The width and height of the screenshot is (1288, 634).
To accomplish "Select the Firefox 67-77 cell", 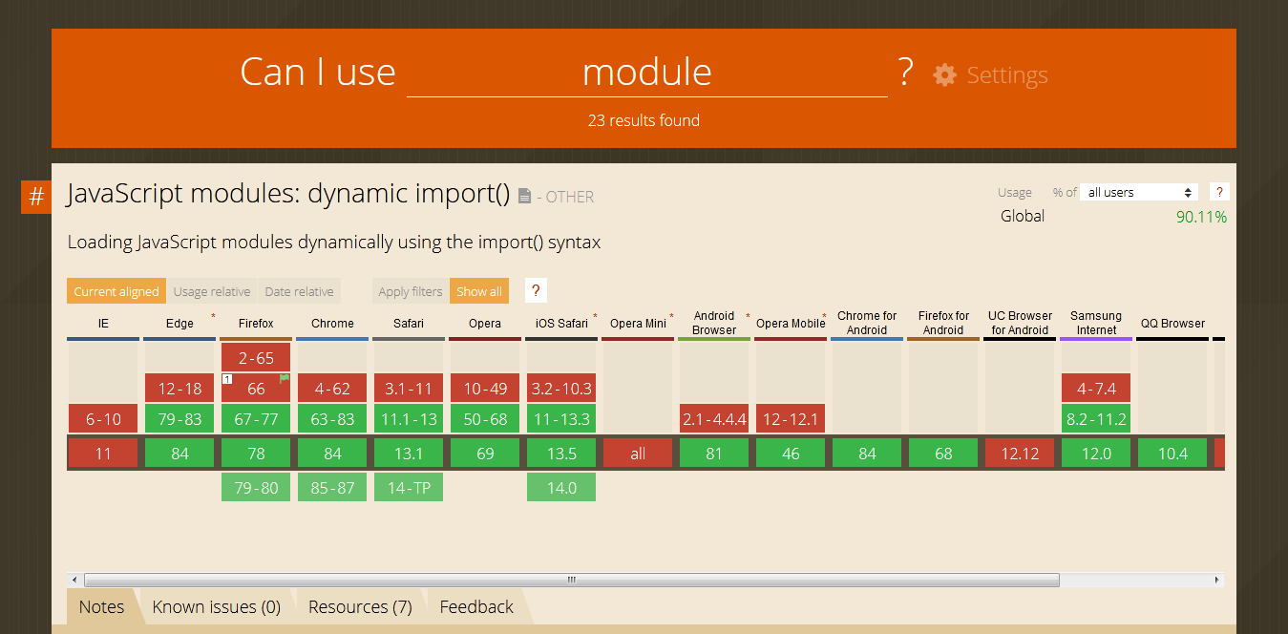I will 256,418.
